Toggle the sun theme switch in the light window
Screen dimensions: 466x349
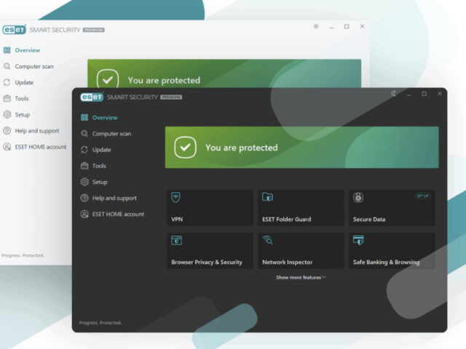316,26
